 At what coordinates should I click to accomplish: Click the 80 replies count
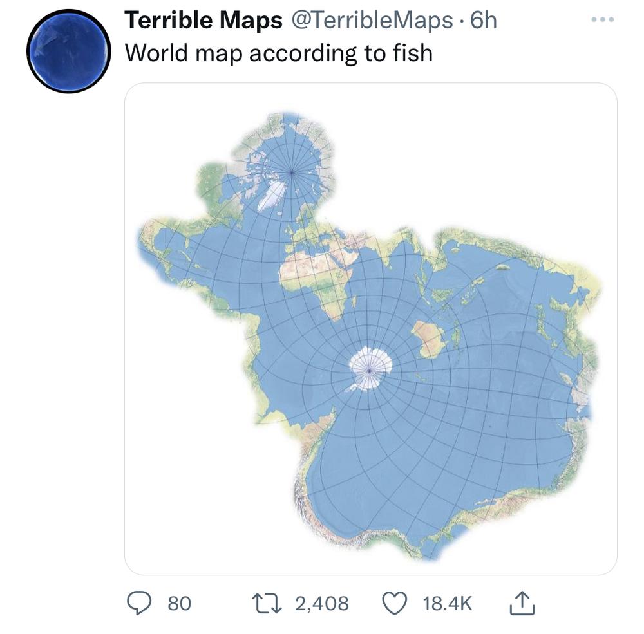180,604
